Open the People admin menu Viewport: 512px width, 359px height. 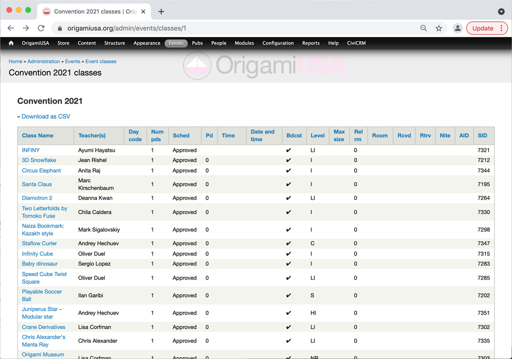pos(219,43)
